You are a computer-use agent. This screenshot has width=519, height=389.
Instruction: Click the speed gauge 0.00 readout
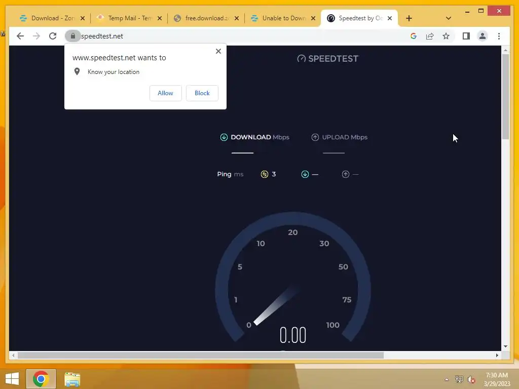click(x=293, y=335)
